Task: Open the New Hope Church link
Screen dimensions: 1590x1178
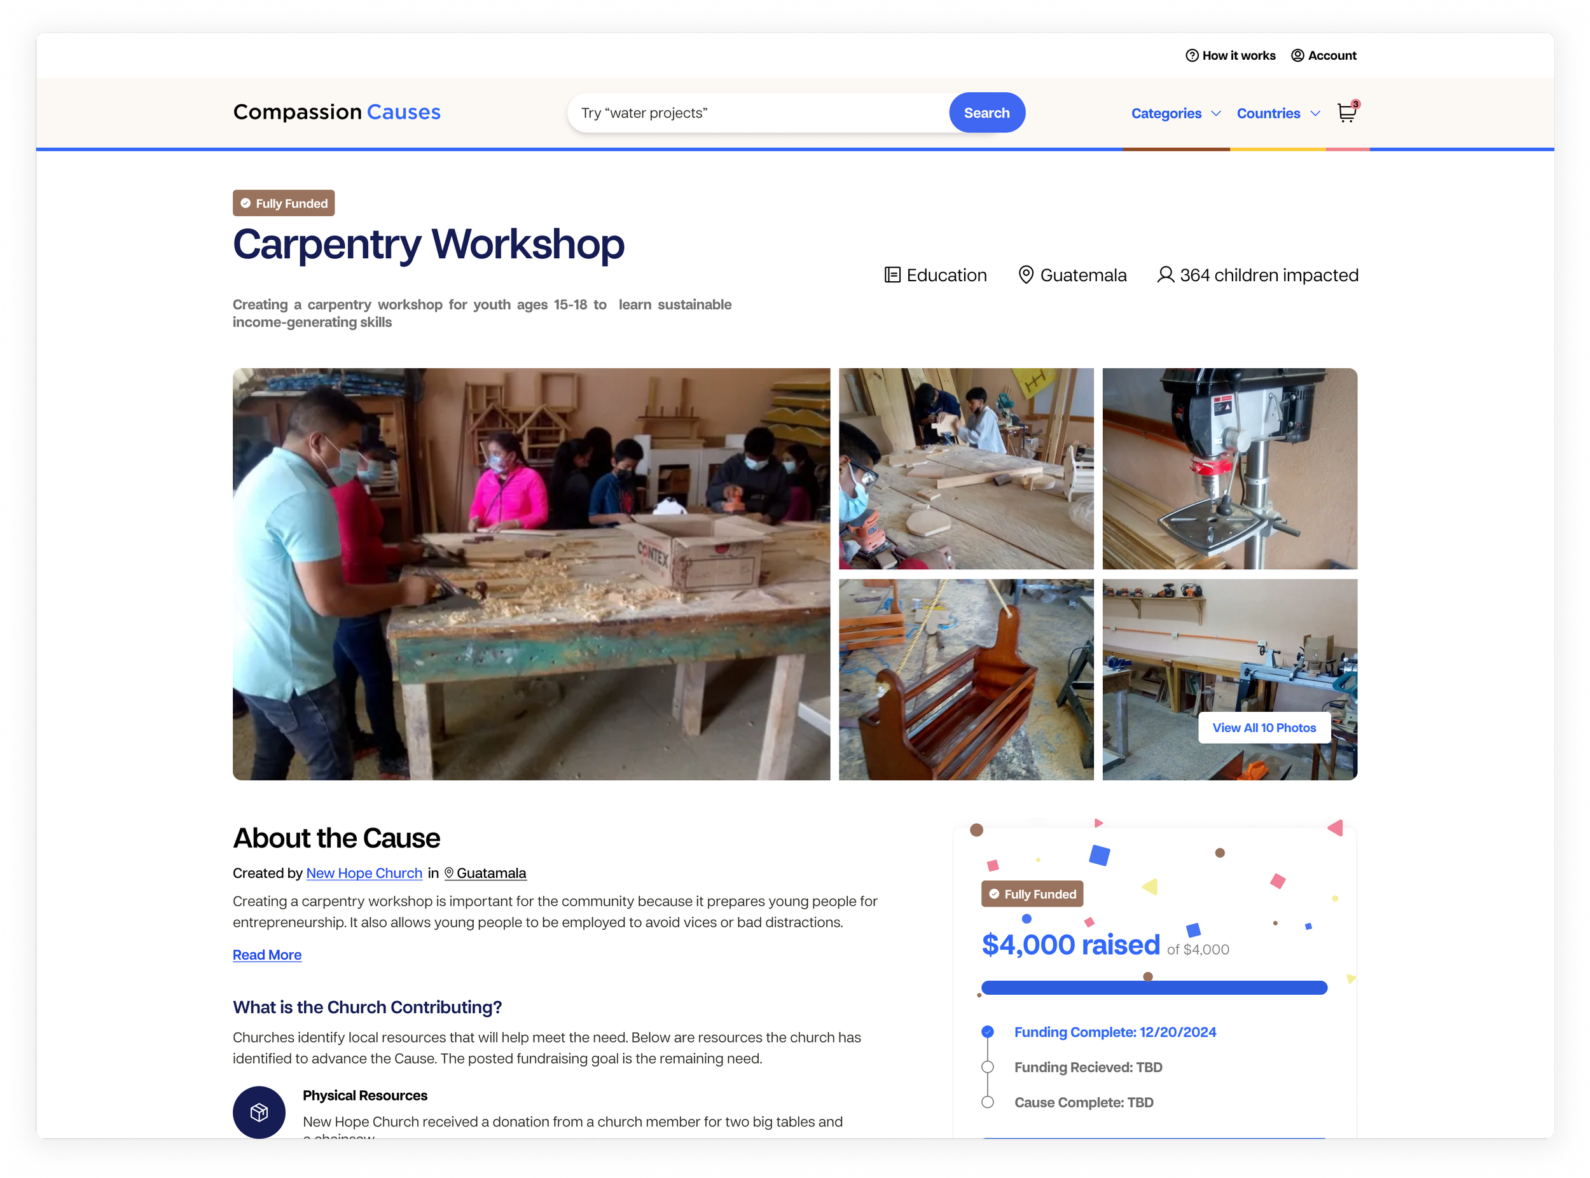Action: (x=364, y=873)
